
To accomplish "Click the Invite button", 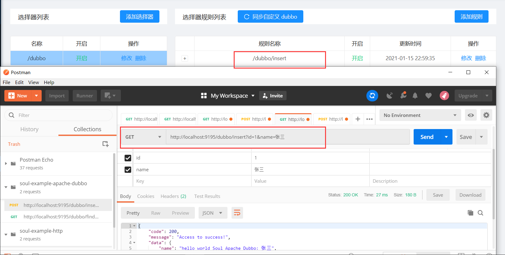I will (273, 96).
